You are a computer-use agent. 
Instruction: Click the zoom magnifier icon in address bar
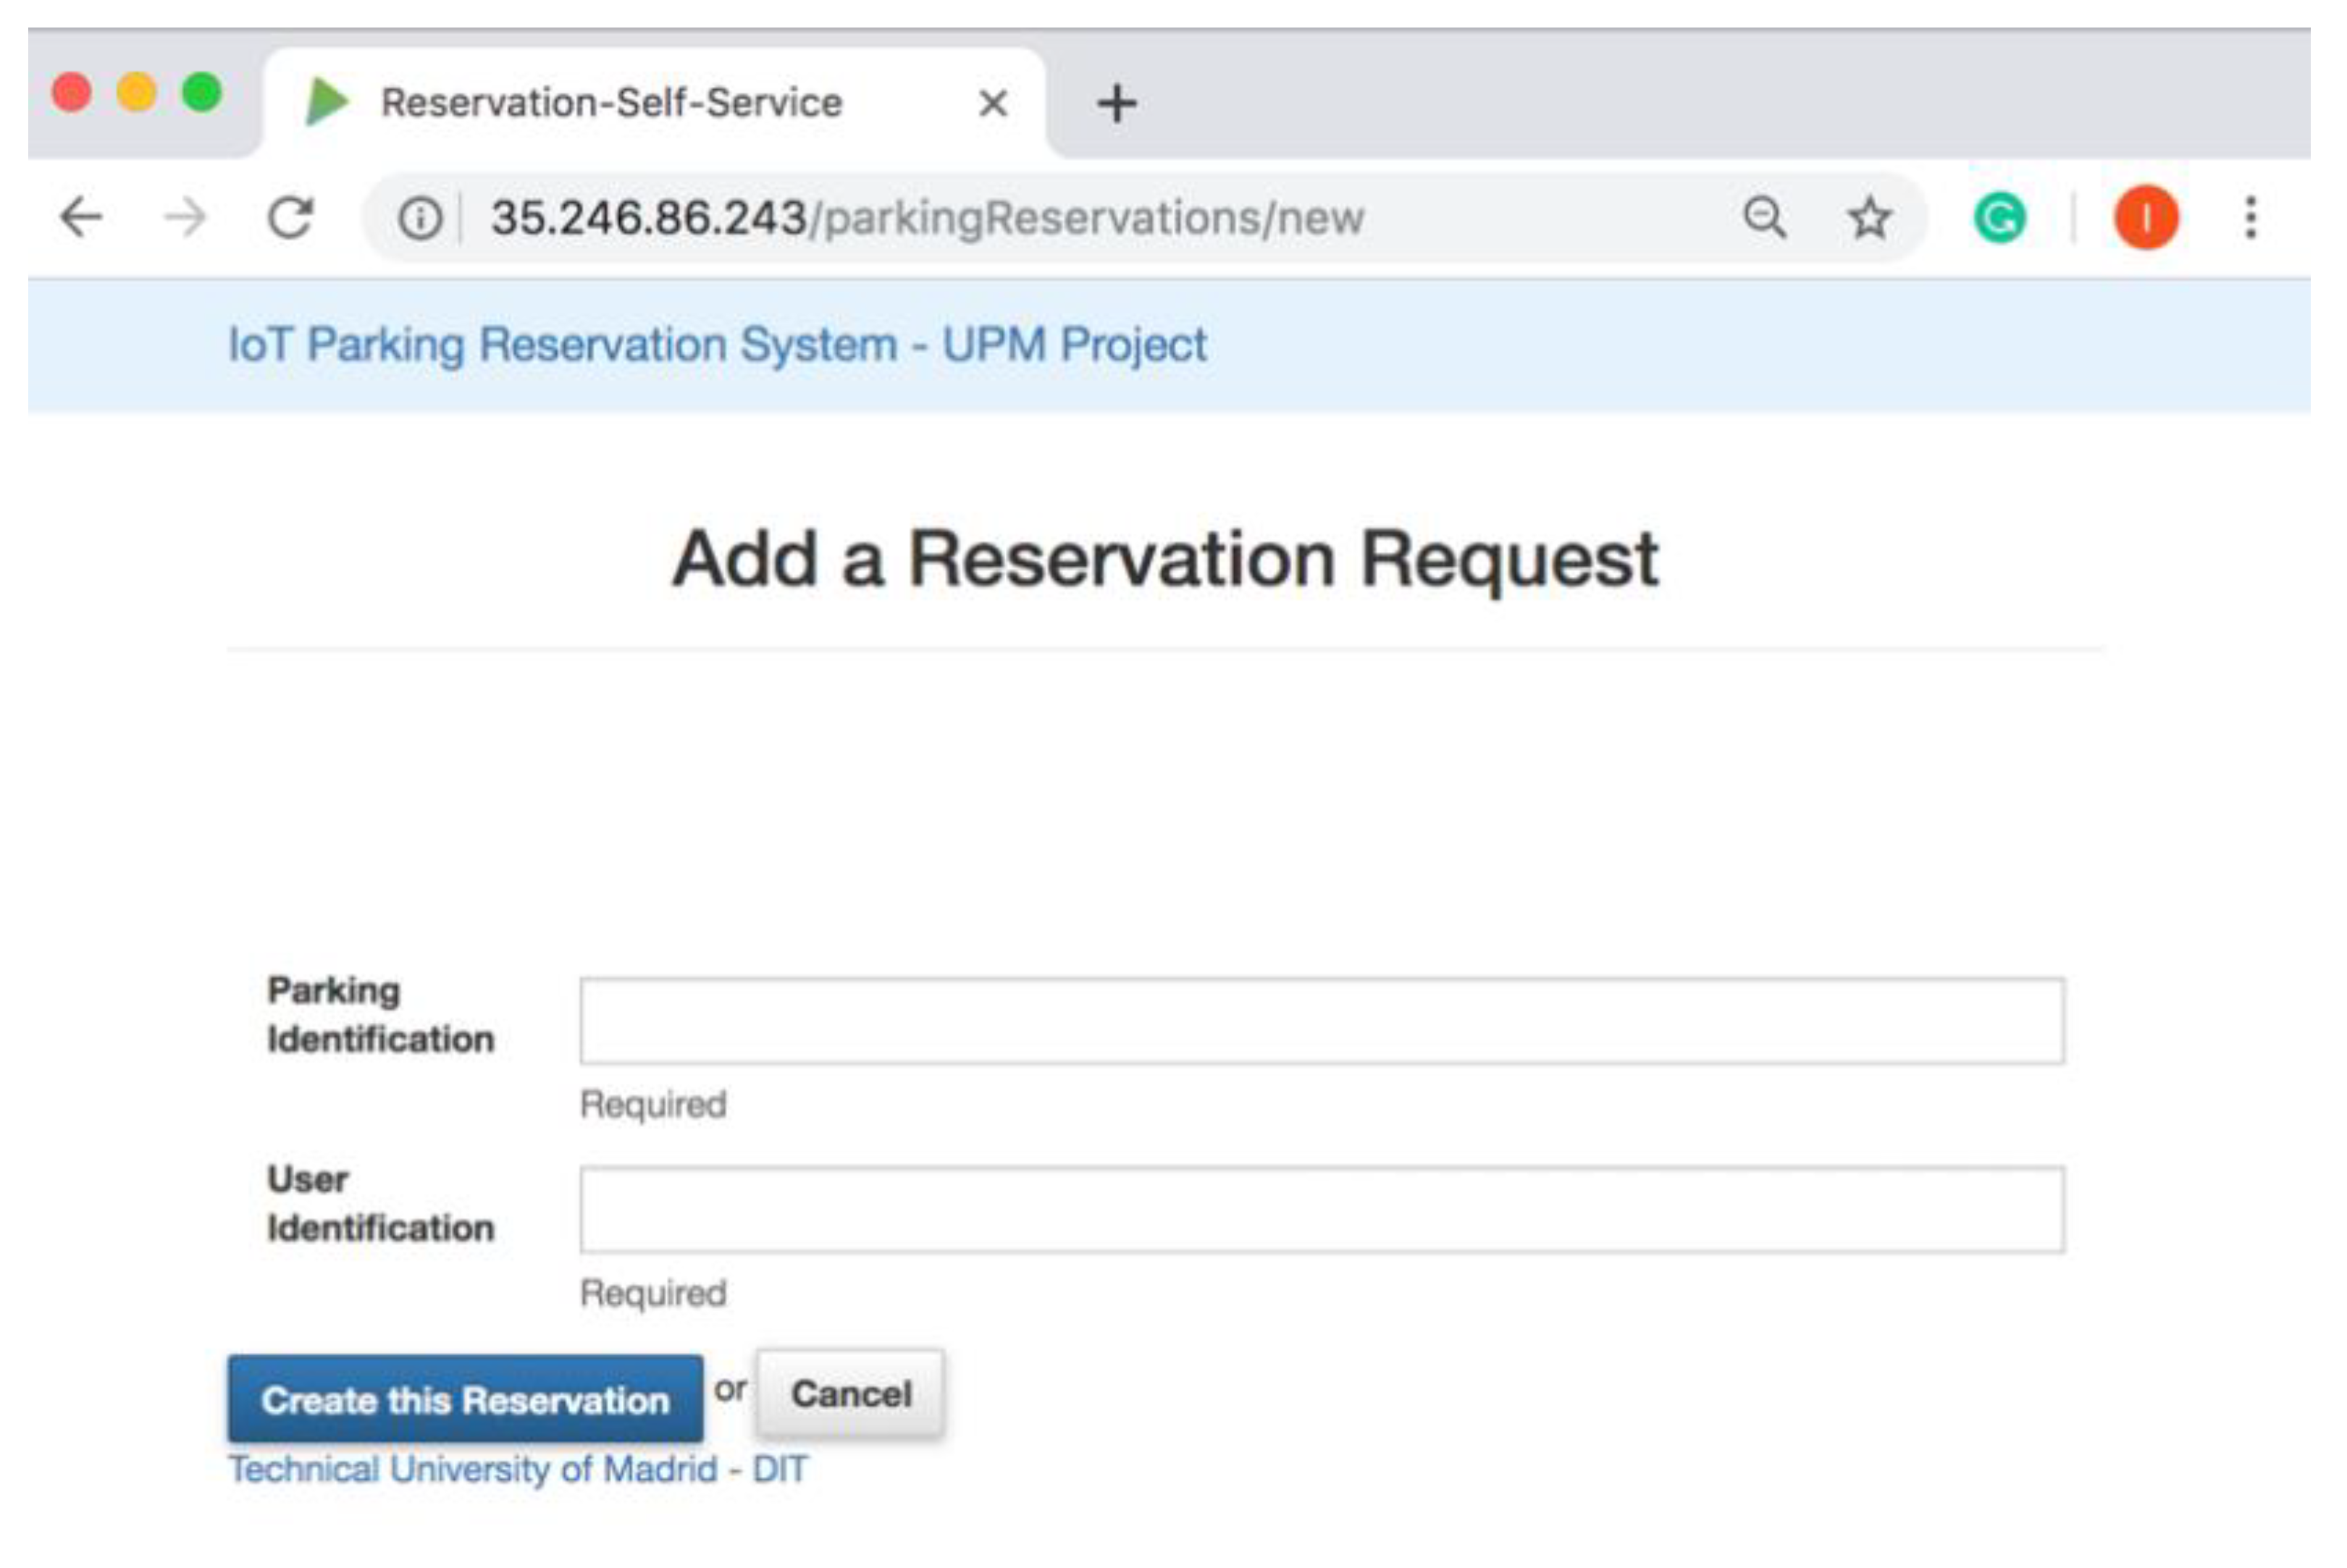1765,217
